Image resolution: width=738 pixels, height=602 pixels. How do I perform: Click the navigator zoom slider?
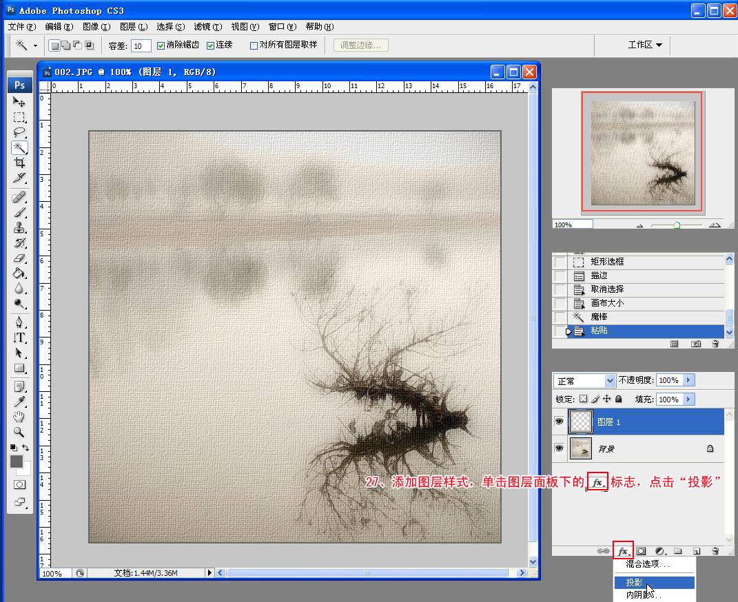point(677,225)
